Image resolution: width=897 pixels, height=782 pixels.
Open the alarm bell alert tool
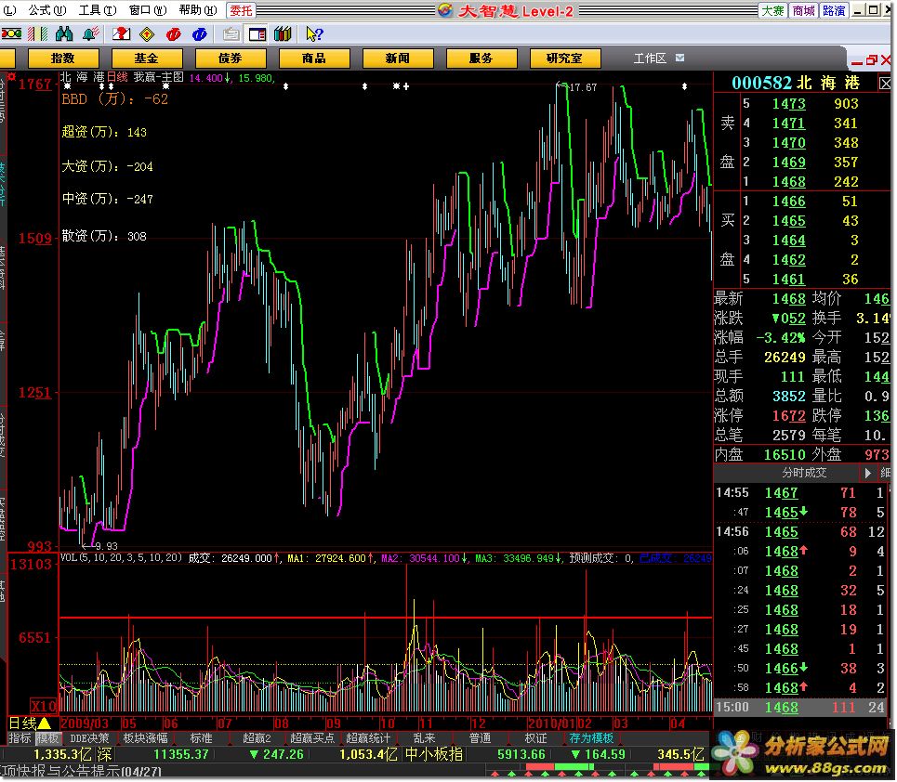90,34
